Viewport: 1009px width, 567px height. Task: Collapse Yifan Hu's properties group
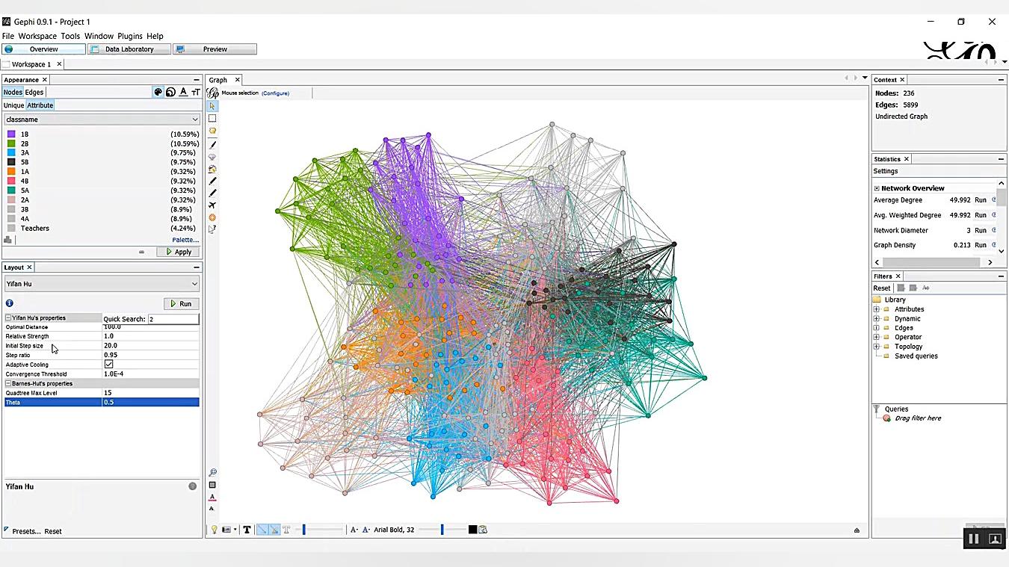pyautogui.click(x=8, y=317)
